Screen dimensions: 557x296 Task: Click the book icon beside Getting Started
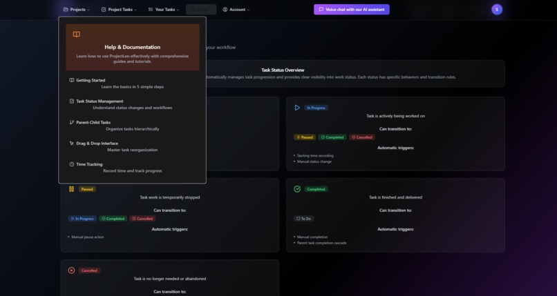(72, 80)
